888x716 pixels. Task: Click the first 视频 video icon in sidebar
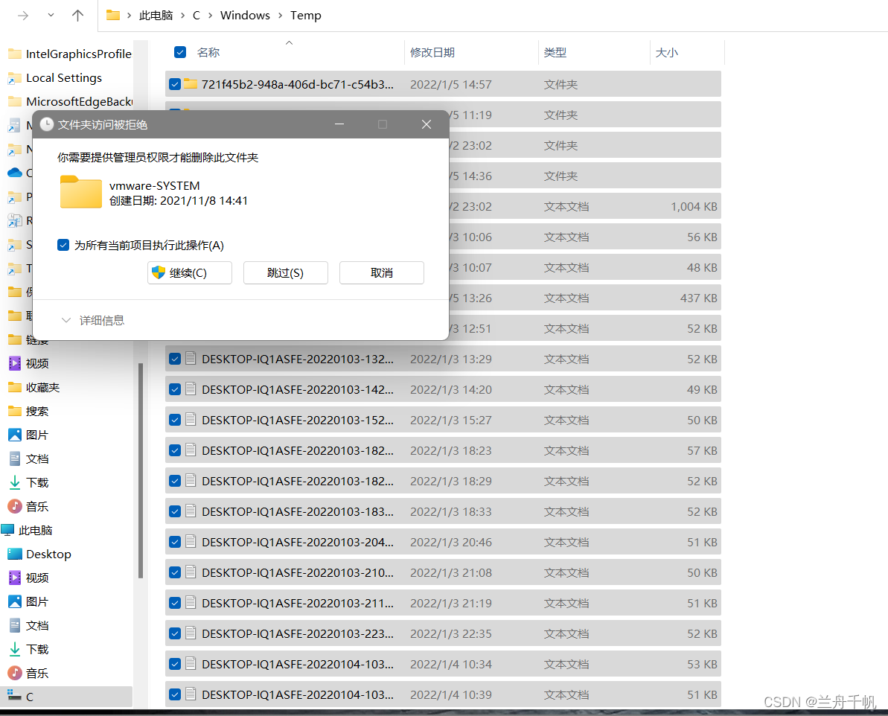(15, 364)
